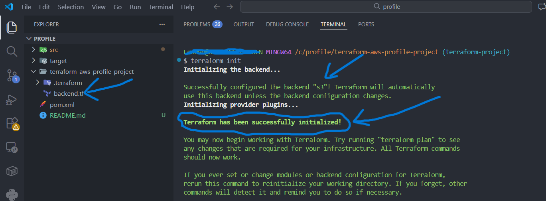Image resolution: width=546 pixels, height=201 pixels.
Task: Switch to the DEBUG CONSOLE tab
Action: 287,24
